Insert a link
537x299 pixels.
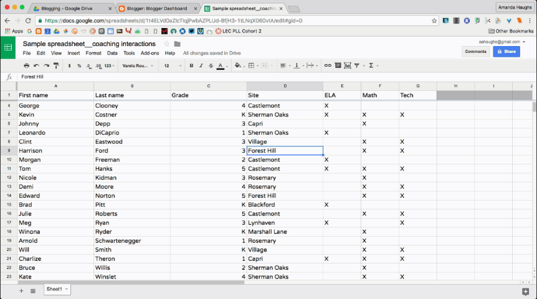click(x=328, y=65)
